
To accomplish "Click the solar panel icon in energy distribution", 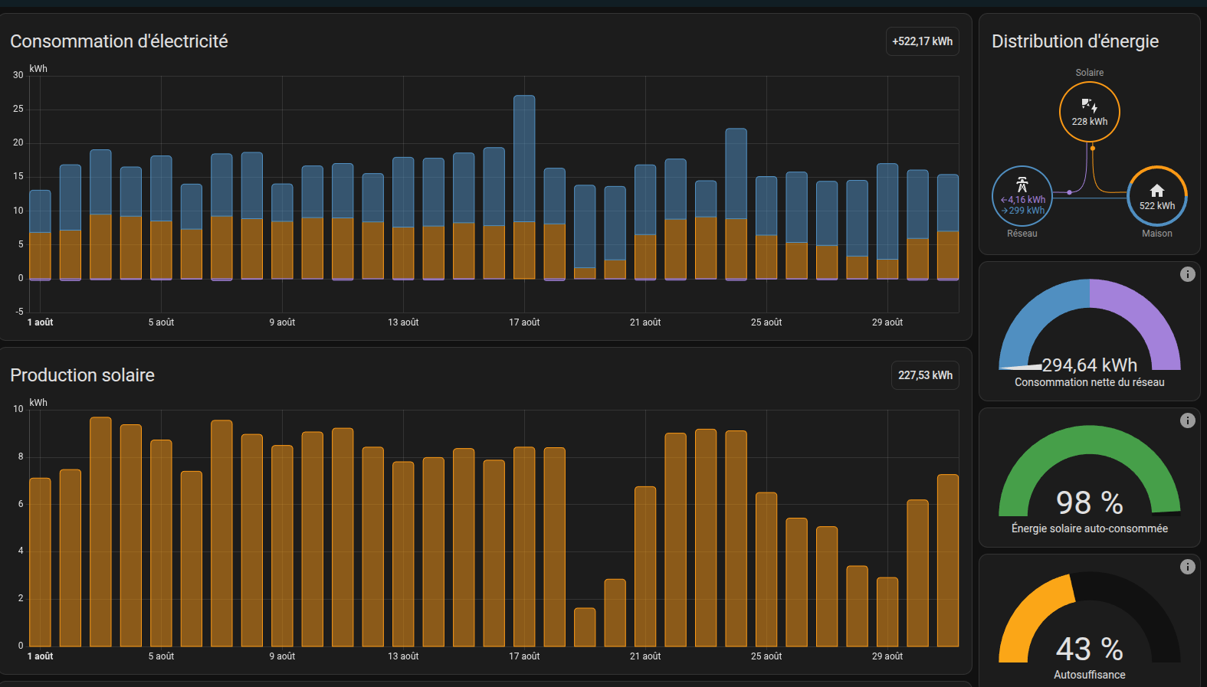I will click(x=1089, y=106).
